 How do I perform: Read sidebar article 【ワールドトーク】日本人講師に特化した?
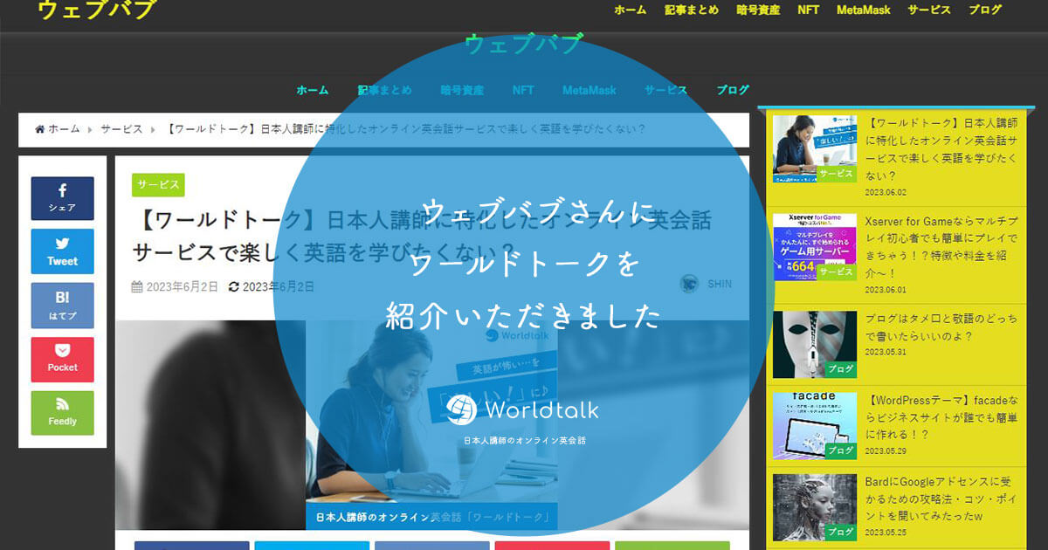(942, 148)
